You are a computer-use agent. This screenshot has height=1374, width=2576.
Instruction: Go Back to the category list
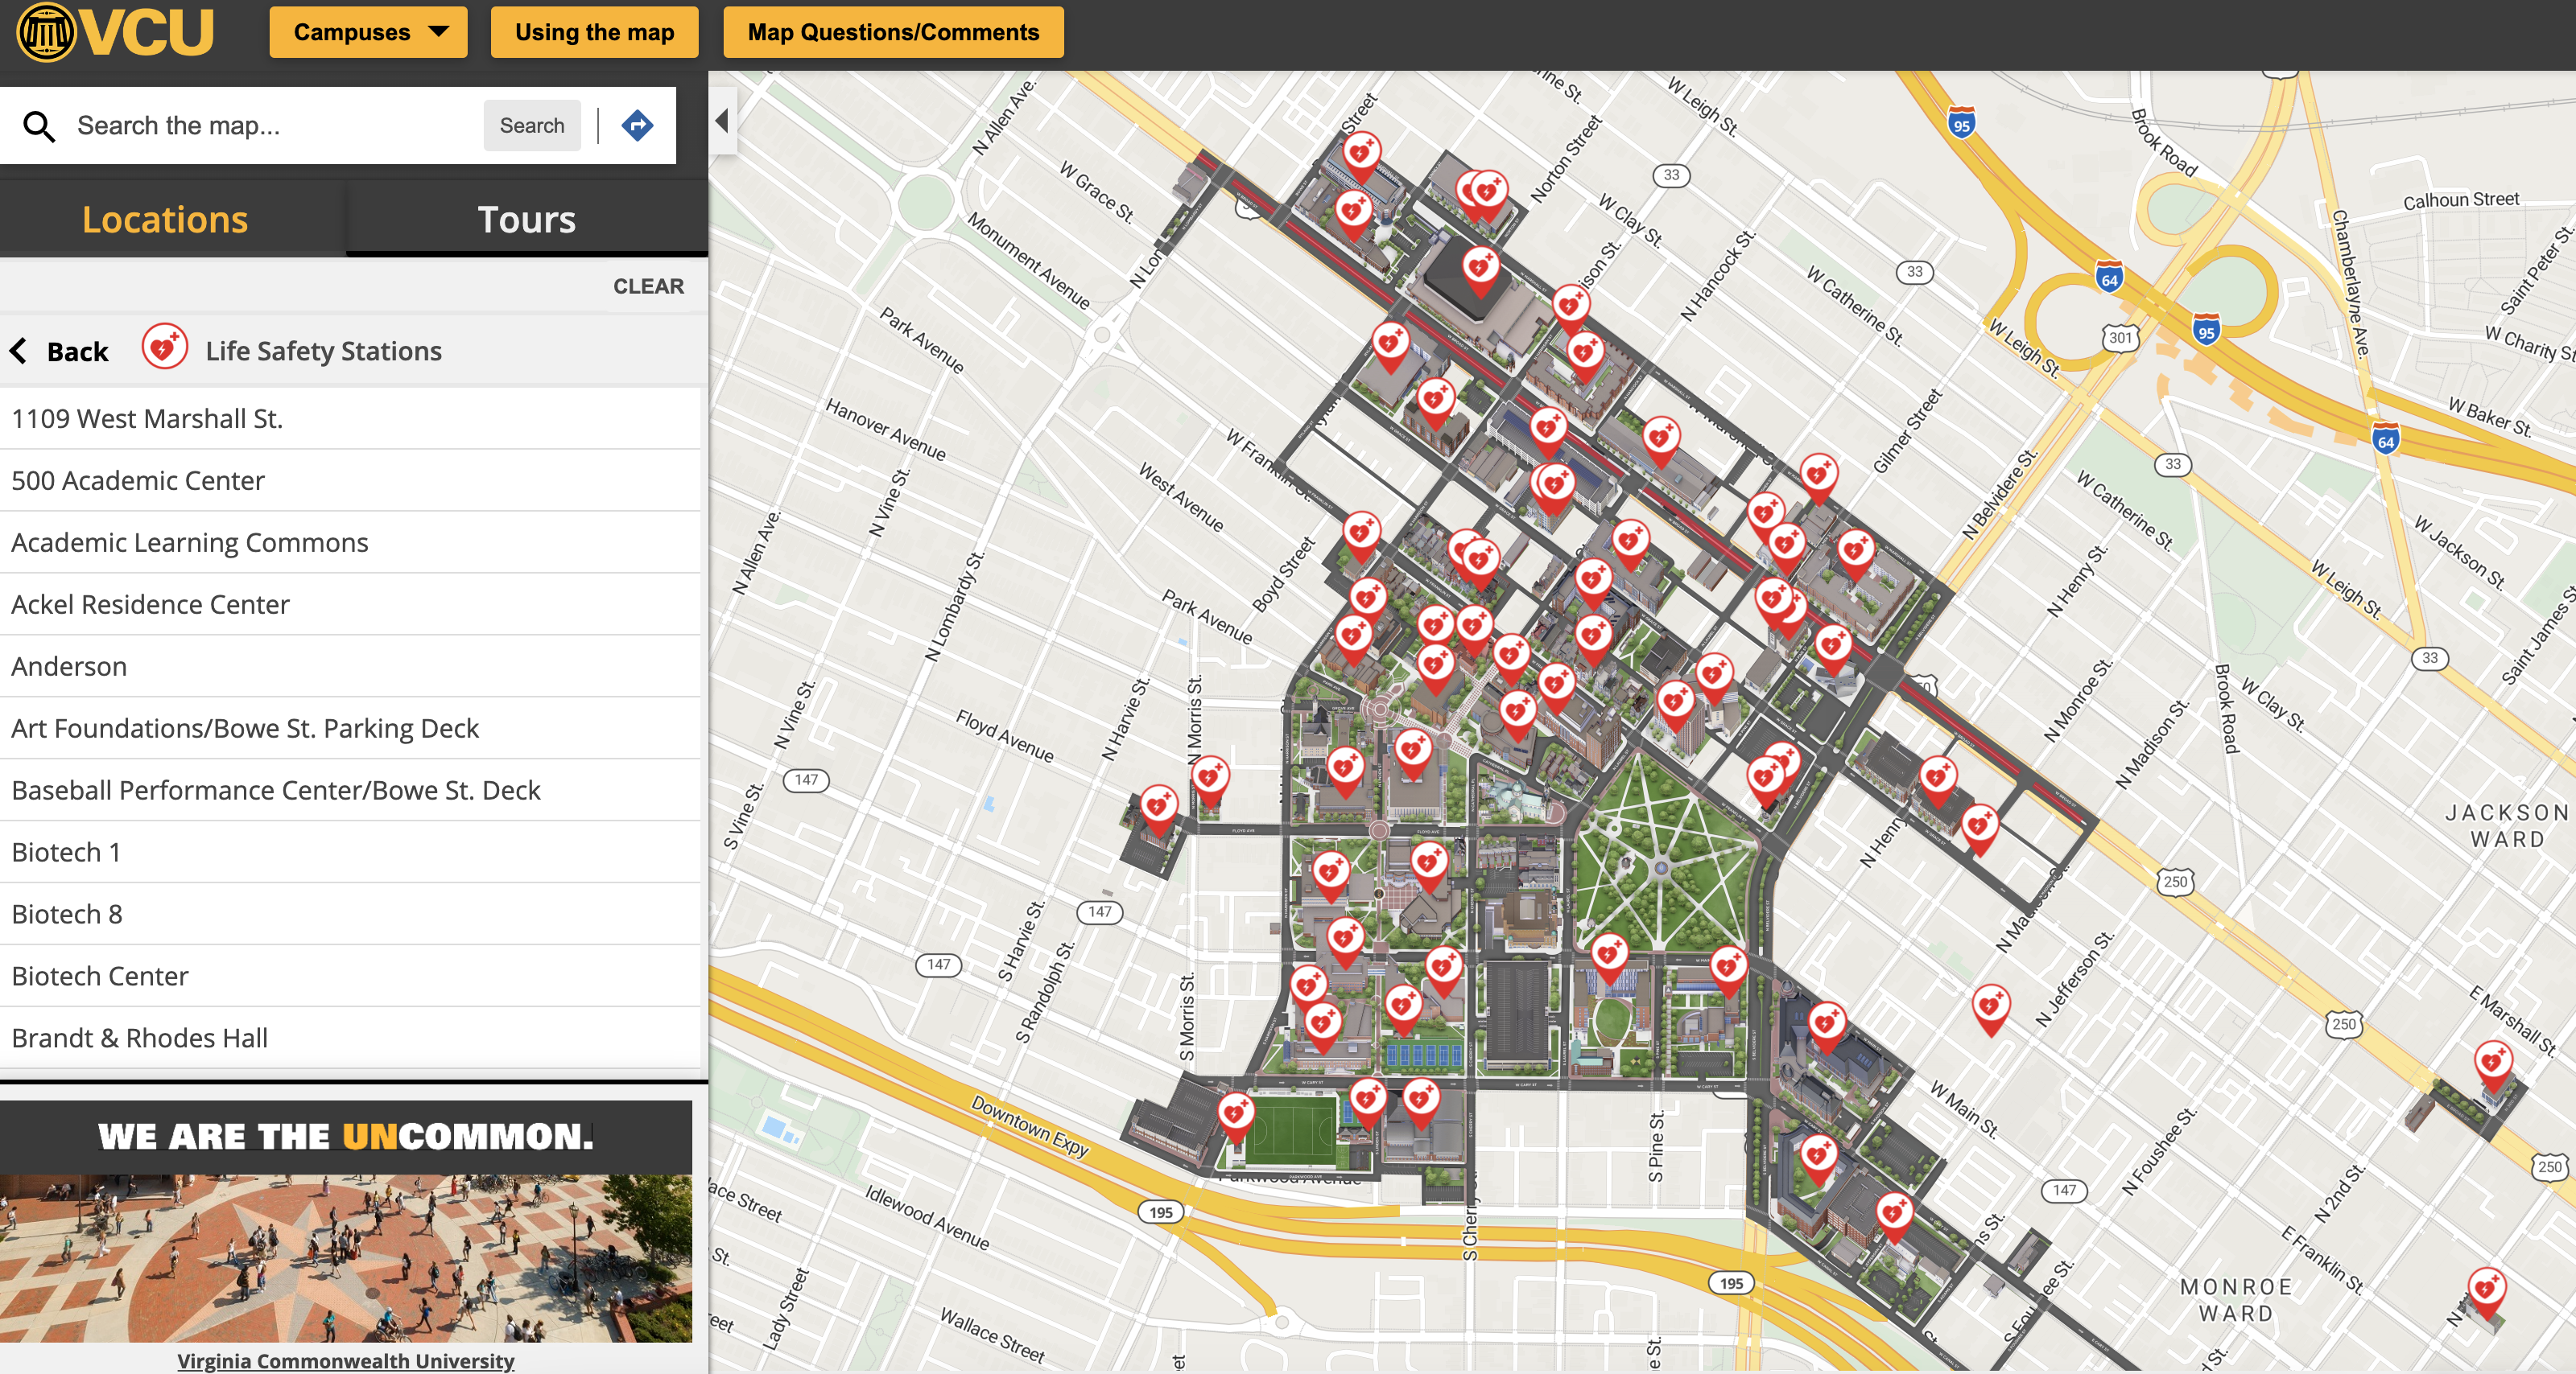point(60,352)
